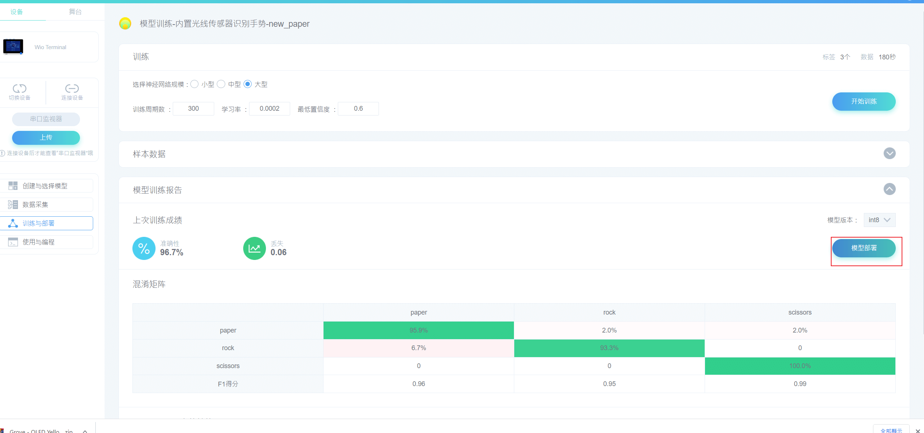Click the green loss chart icon
The height and width of the screenshot is (433, 924).
254,249
